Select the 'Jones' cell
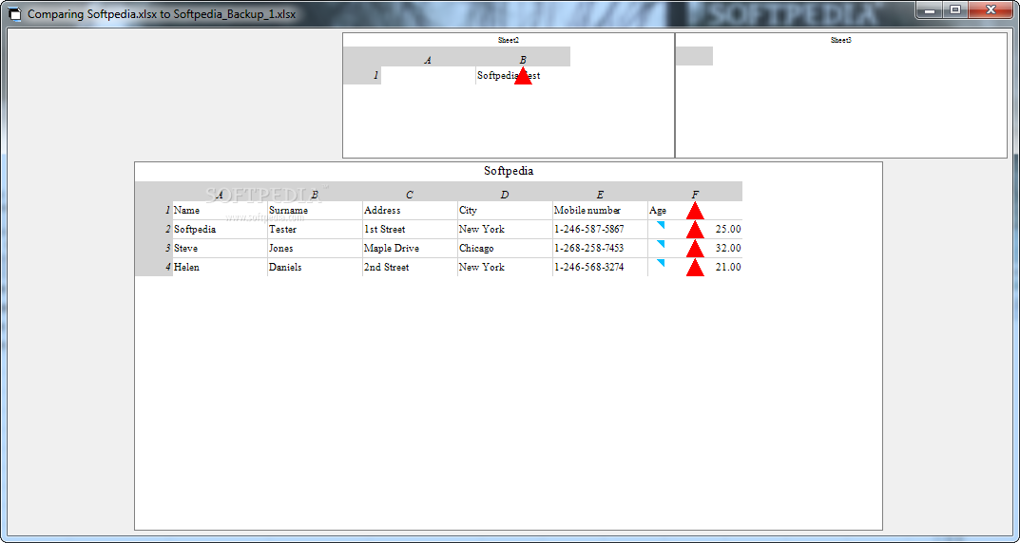The width and height of the screenshot is (1020, 543). [x=315, y=248]
